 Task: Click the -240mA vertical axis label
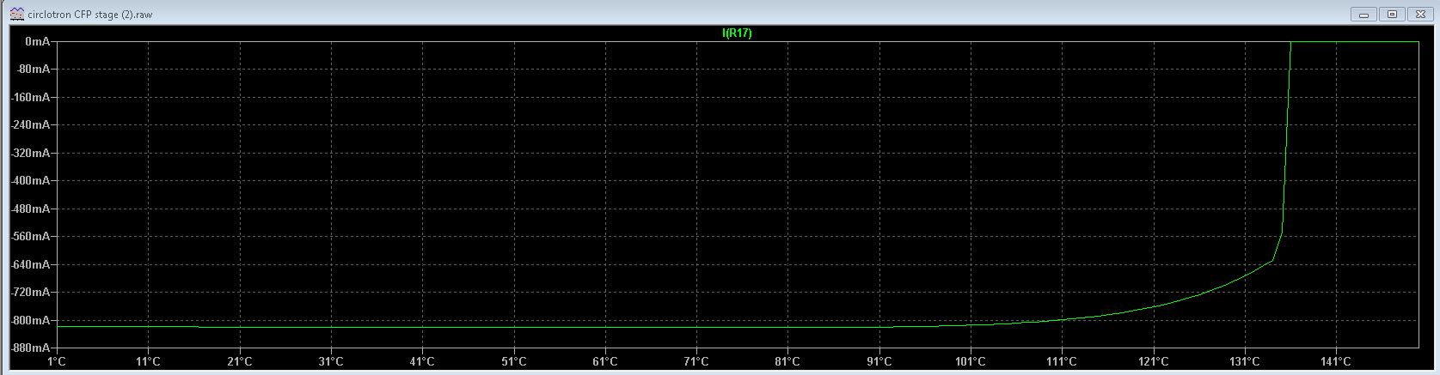point(31,124)
